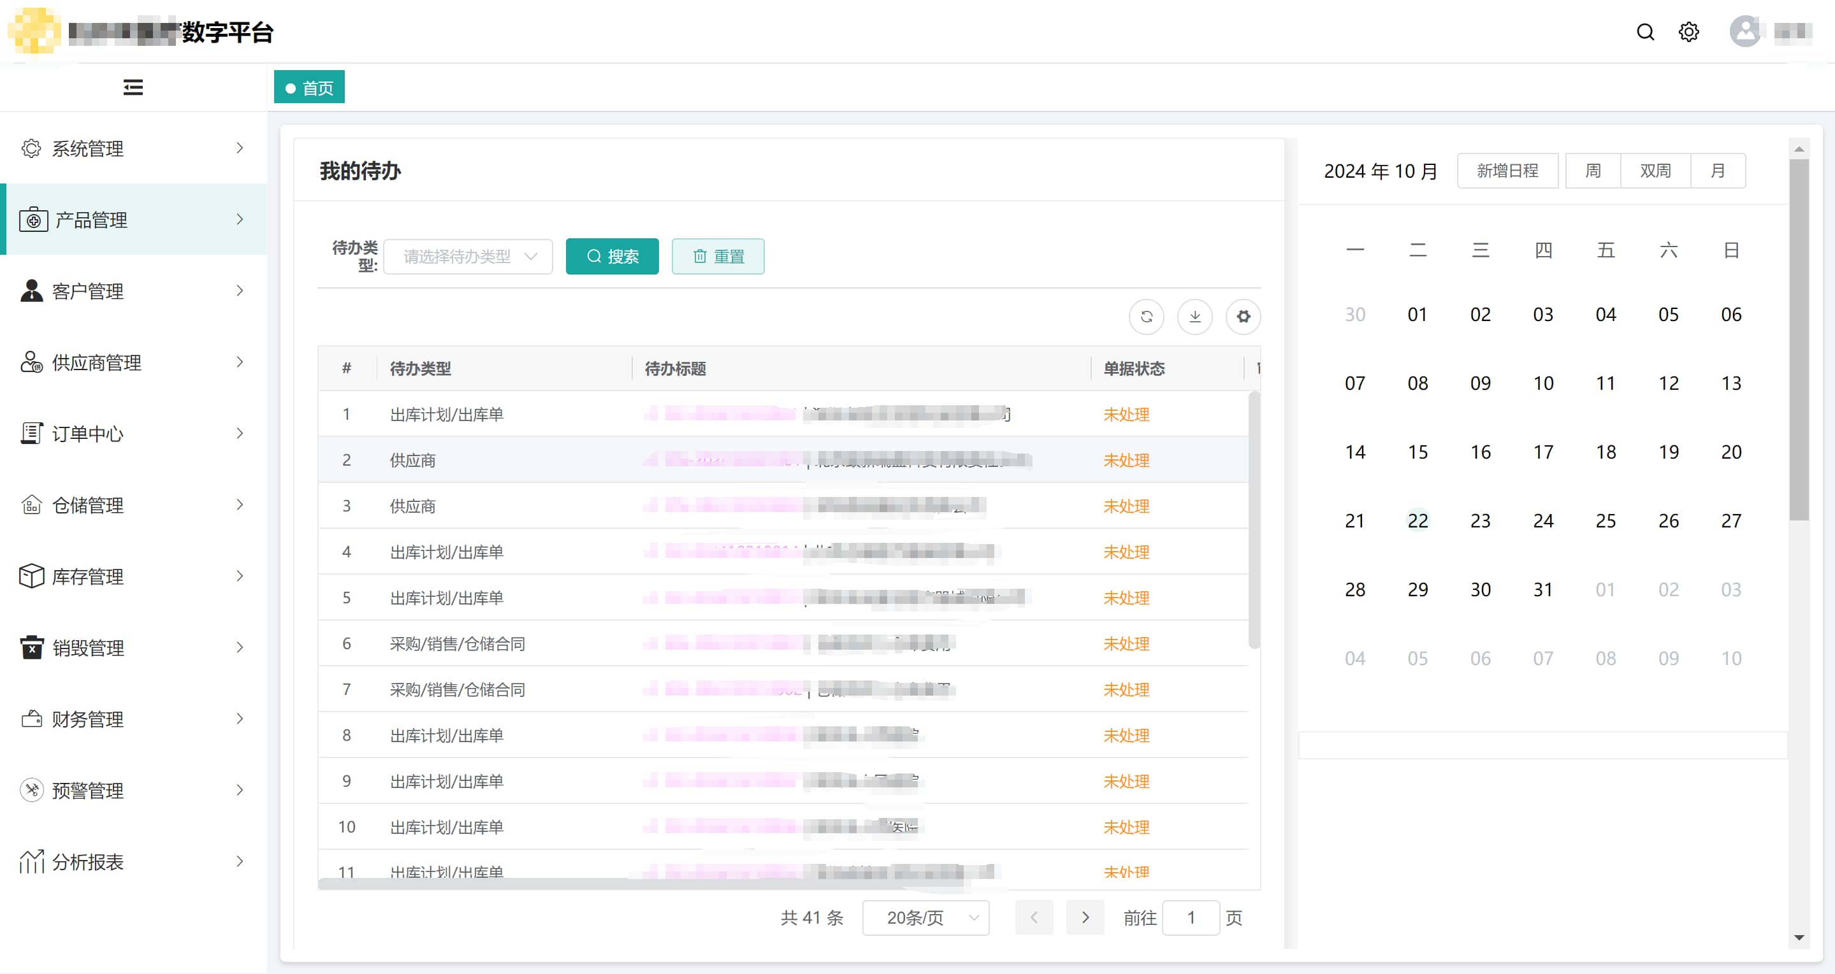The width and height of the screenshot is (1835, 974).
Task: Open the 20条/页 page size dropdown
Action: tap(925, 918)
